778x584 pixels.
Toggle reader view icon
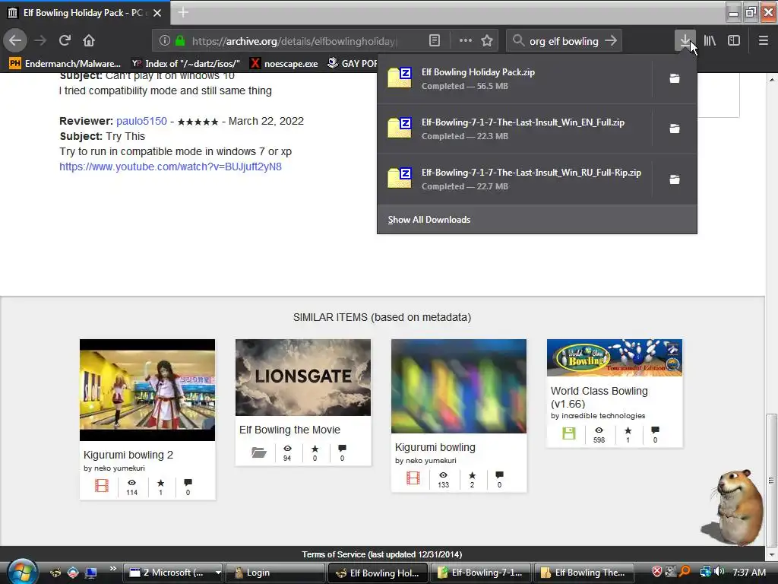434,41
